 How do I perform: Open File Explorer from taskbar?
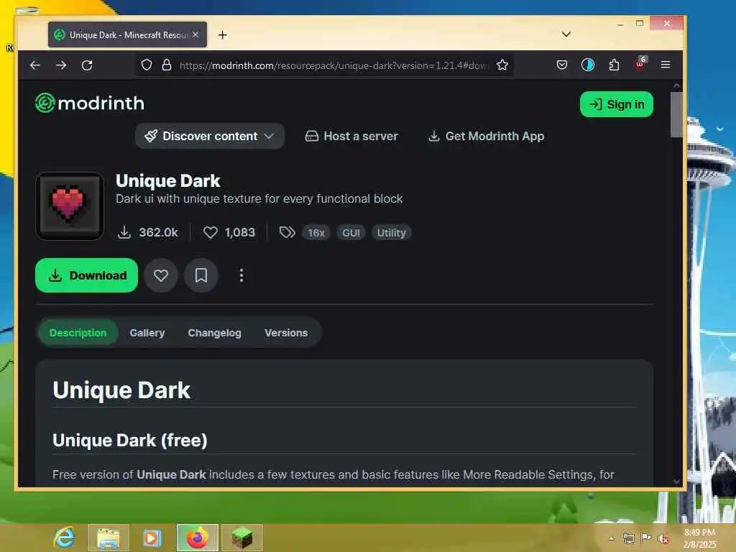(x=109, y=538)
